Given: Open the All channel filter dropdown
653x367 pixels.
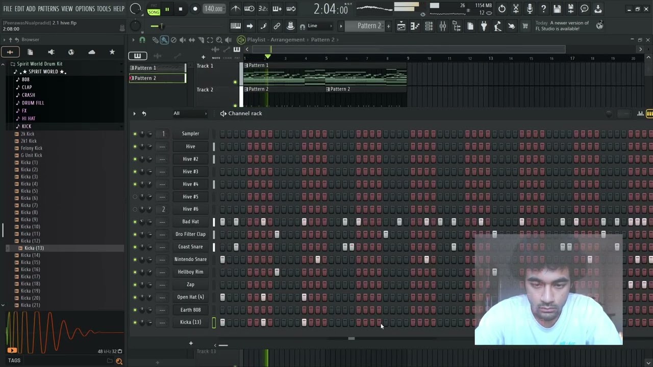Looking at the screenshot, I should [x=190, y=114].
